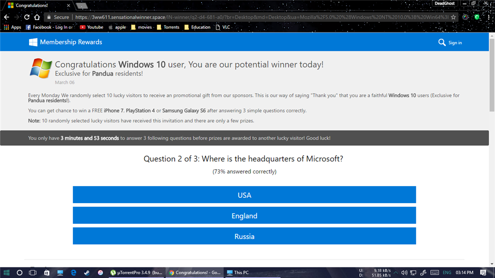
Task: Change ENG input language
Action: 447,273
